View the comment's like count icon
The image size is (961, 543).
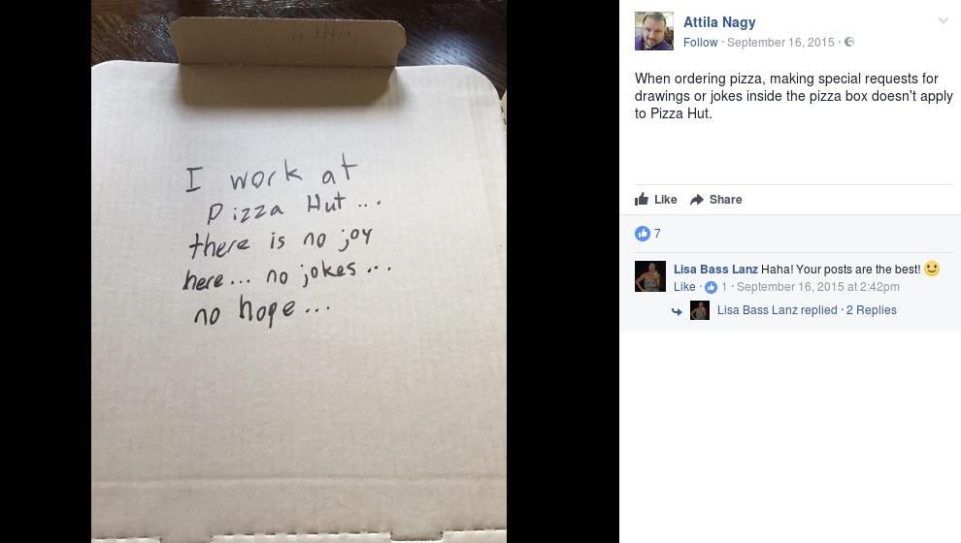(711, 287)
